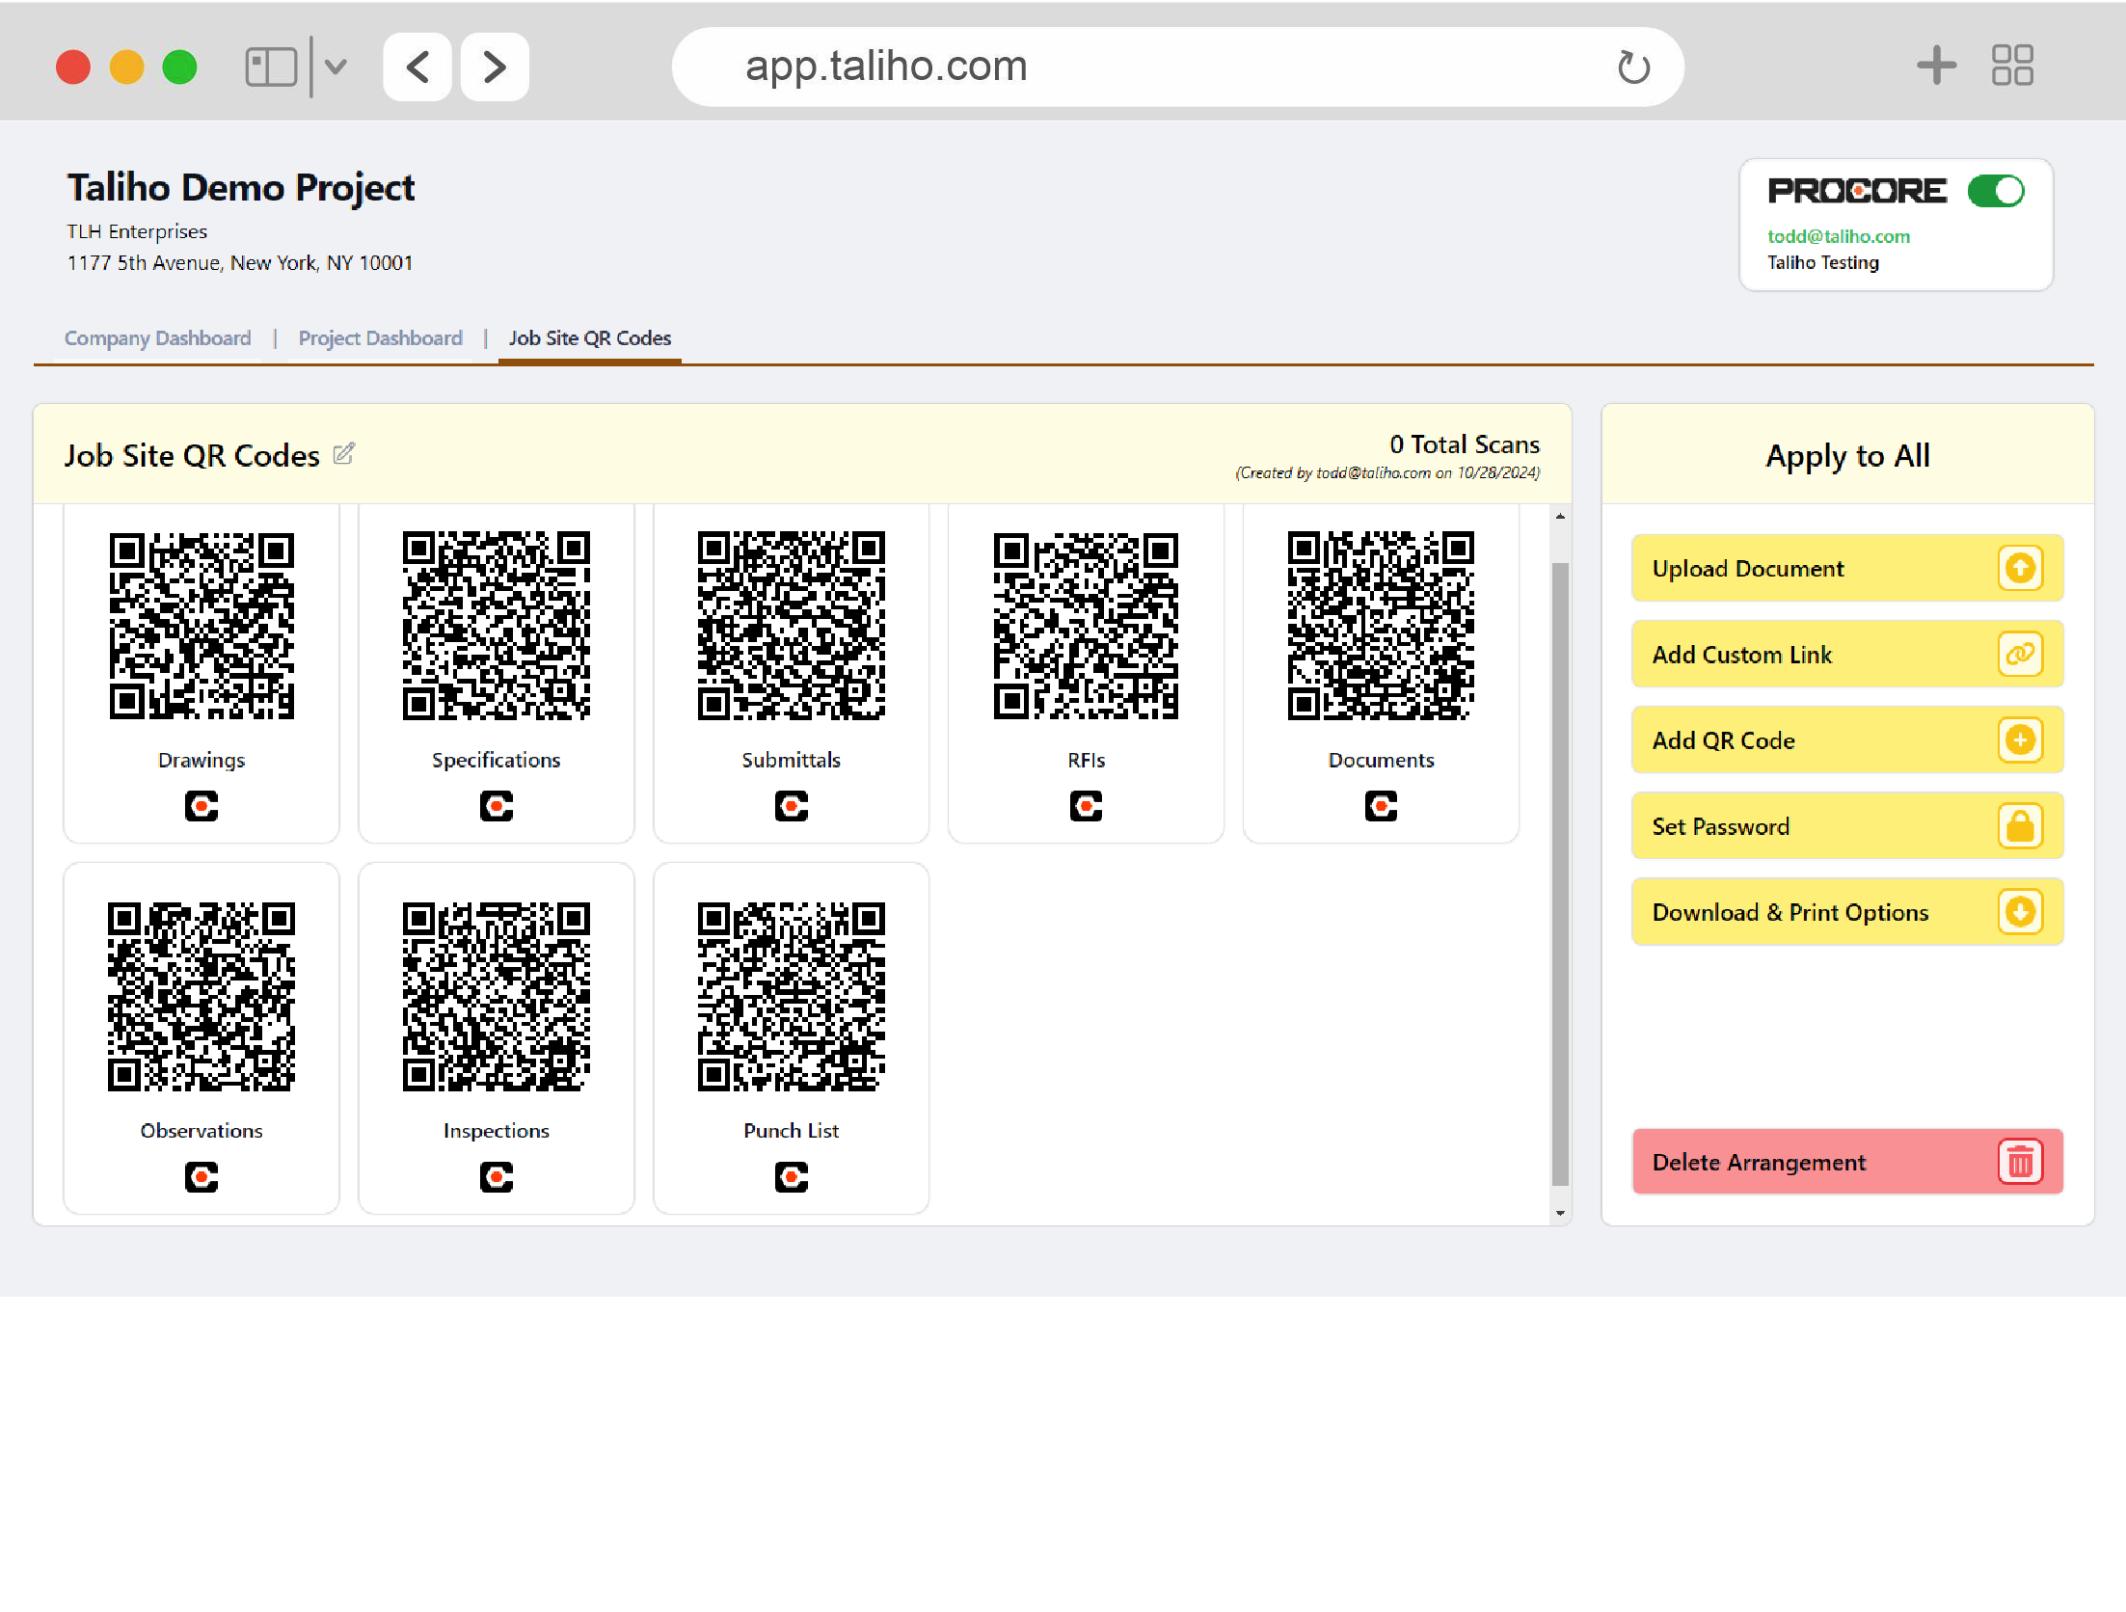Viewport: 2126px width, 1612px height.
Task: Switch to the Project Dashboard tab
Action: [380, 338]
